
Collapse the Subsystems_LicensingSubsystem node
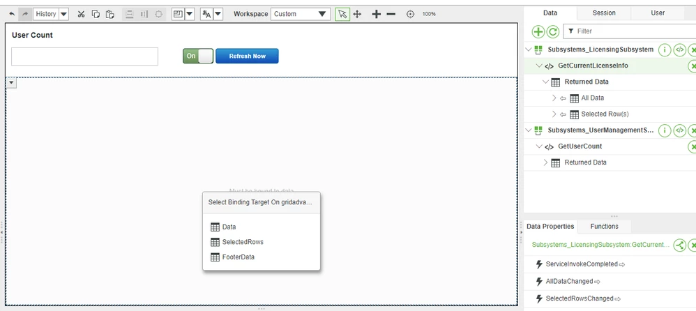click(528, 50)
